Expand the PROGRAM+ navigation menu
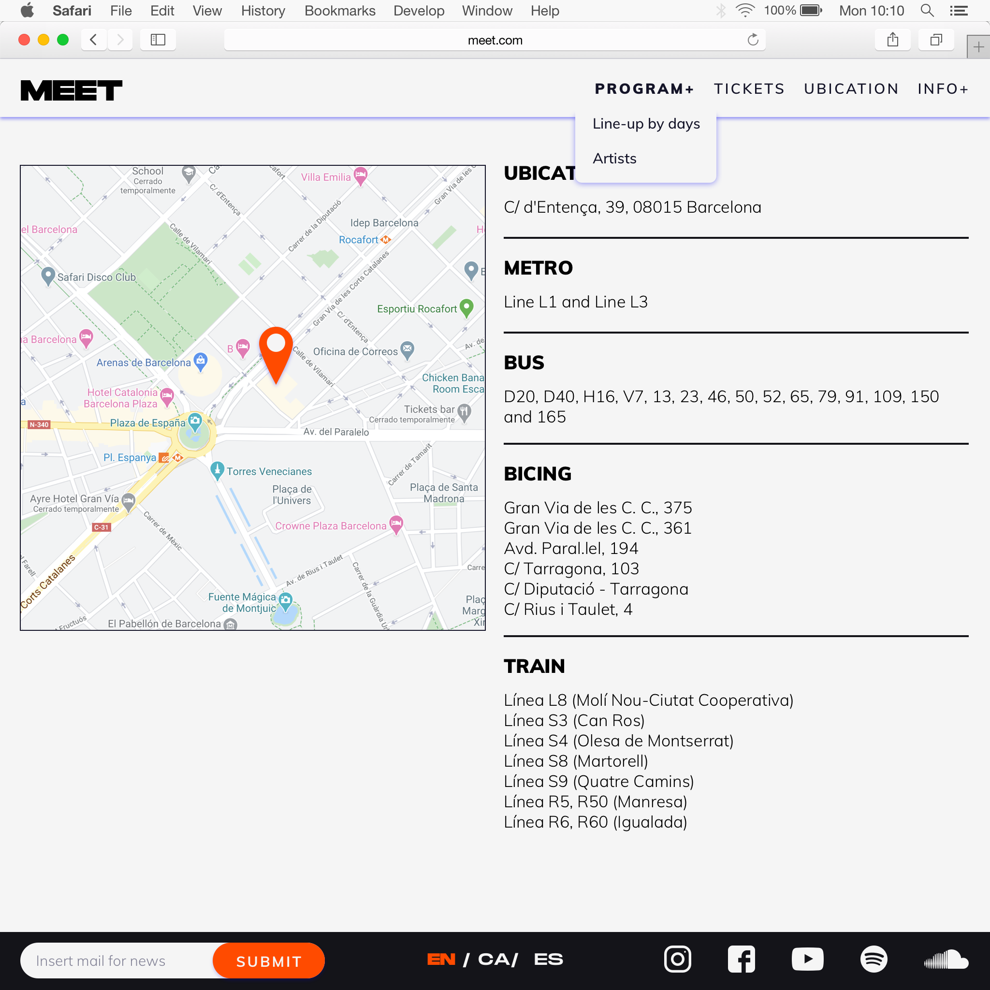Screen dimensions: 990x990 (644, 89)
